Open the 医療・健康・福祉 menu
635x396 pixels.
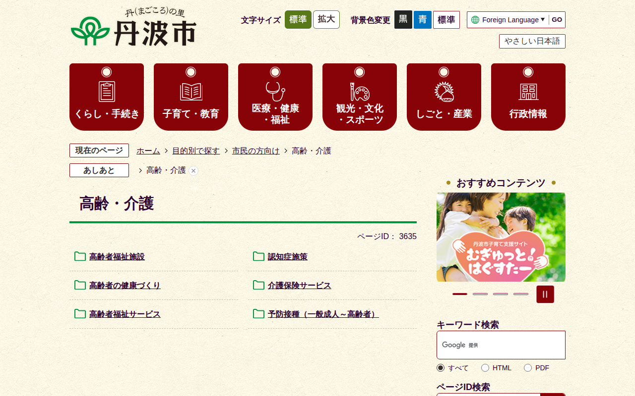pyautogui.click(x=275, y=97)
